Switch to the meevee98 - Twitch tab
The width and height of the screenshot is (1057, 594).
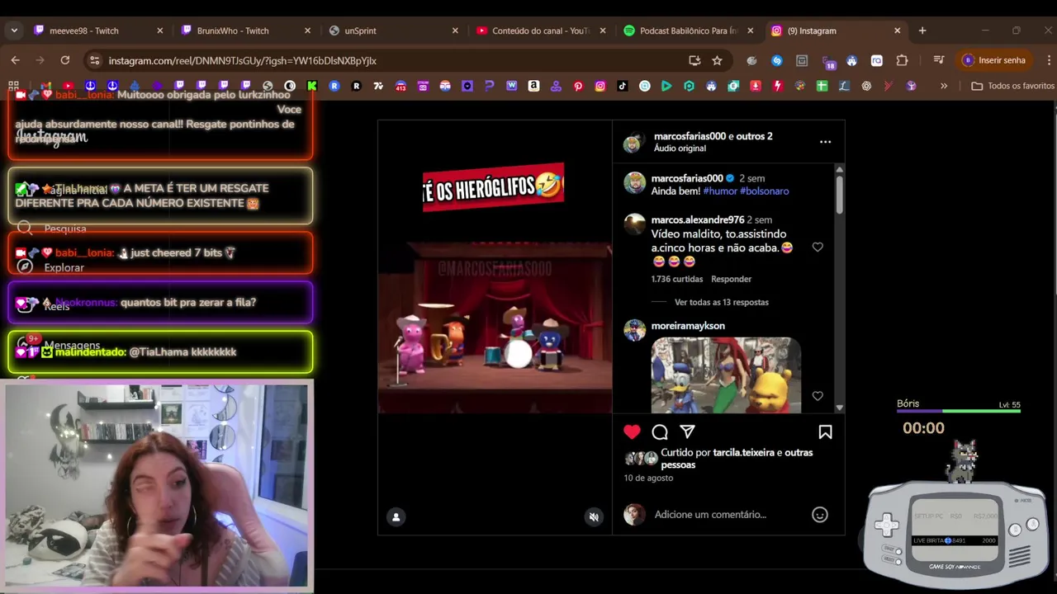97,31
